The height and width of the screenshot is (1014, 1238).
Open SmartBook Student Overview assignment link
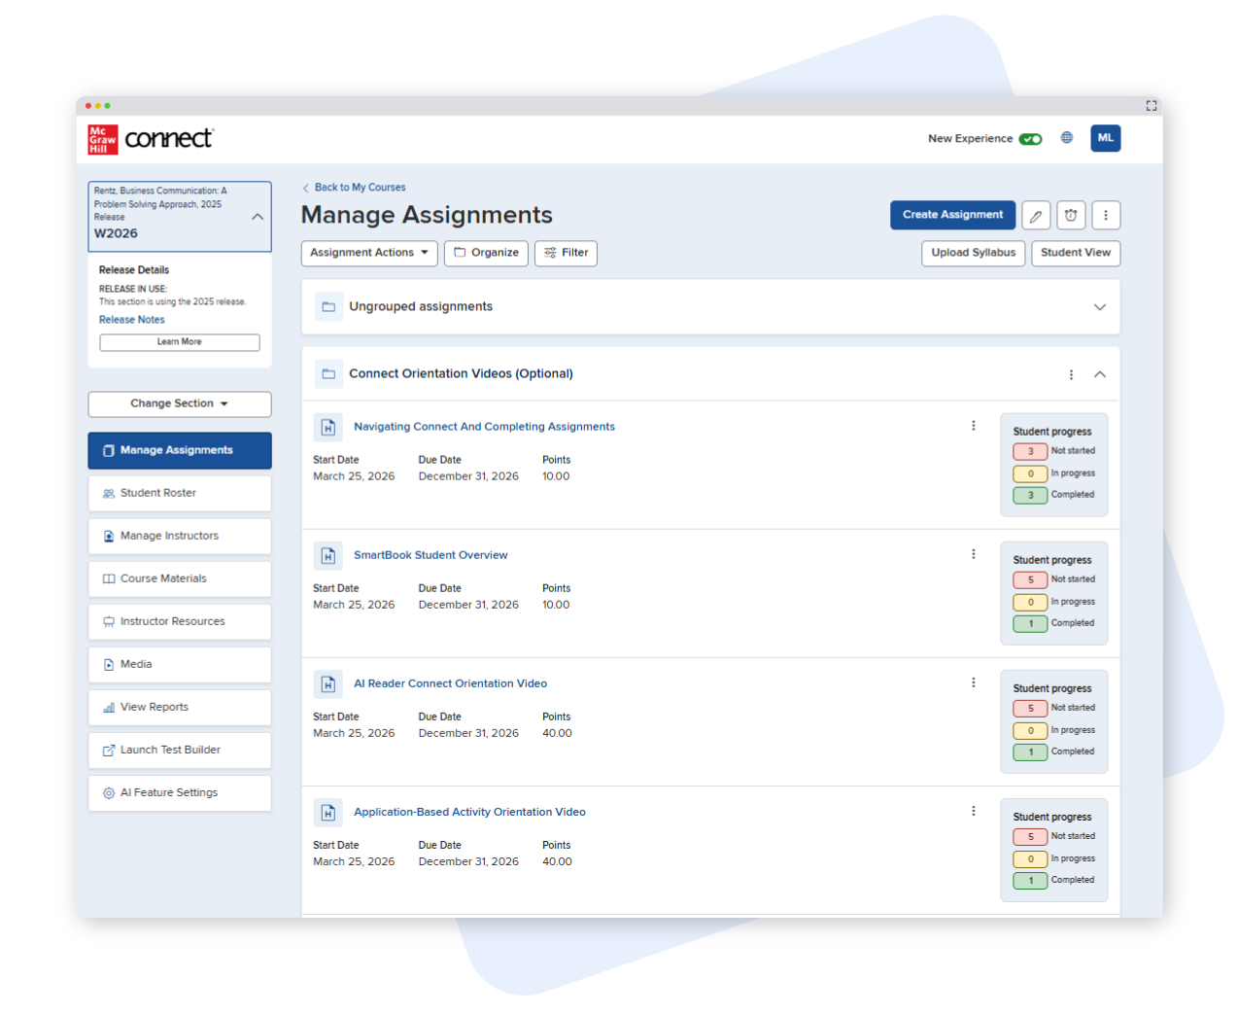point(430,555)
